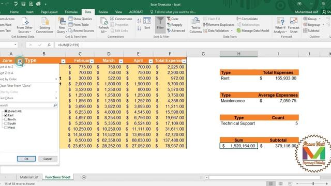Open the Text to Columns tool
The height and width of the screenshot is (186, 331).
[195, 25]
